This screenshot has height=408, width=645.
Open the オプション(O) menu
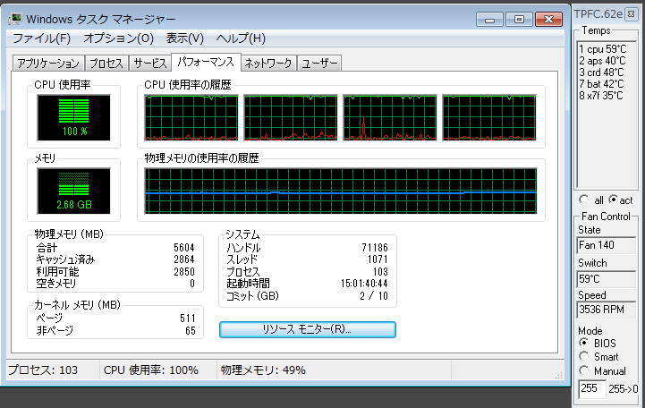tap(118, 38)
